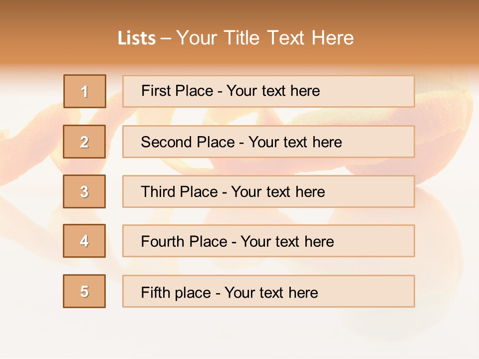The image size is (479, 359).
Task: Click the number 3 square
Action: [84, 191]
